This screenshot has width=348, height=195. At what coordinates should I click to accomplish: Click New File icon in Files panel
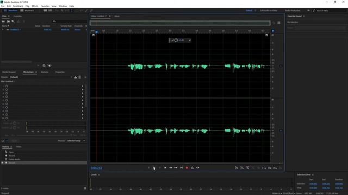click(13, 22)
